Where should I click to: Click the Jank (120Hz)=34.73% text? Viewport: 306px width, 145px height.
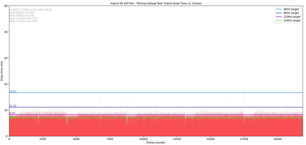pyautogui.click(x=23, y=18)
